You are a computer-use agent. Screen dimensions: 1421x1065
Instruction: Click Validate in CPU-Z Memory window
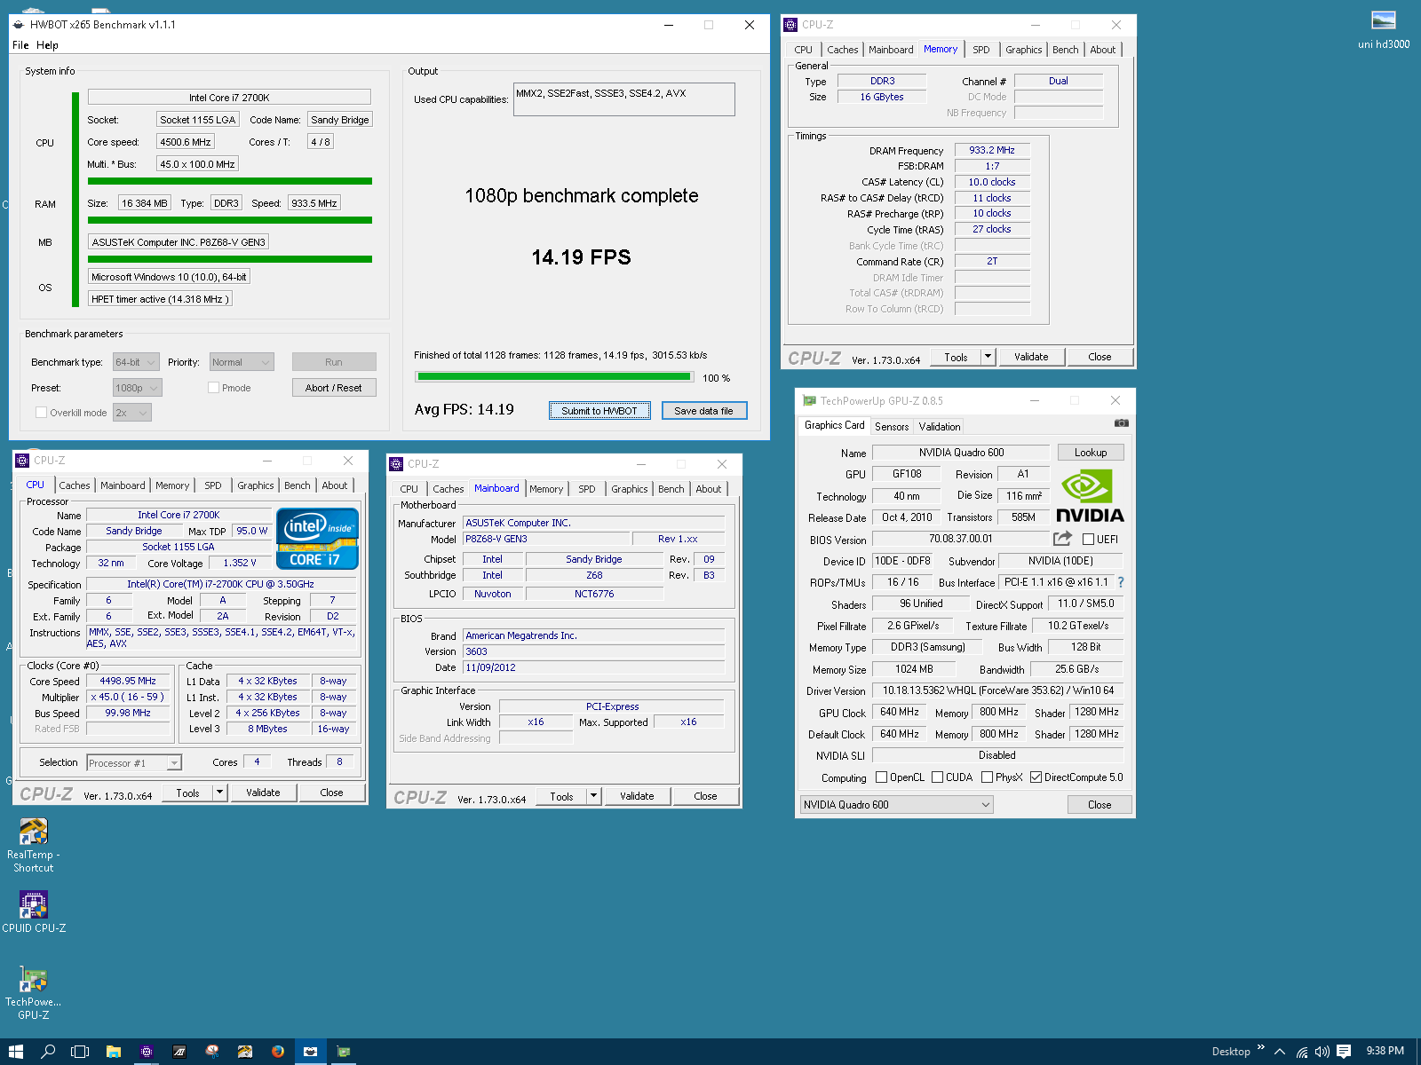click(1031, 357)
